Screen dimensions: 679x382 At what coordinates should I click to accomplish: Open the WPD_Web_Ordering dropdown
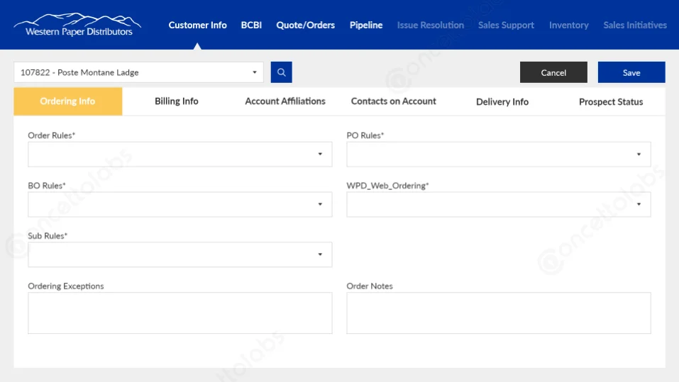click(x=498, y=205)
